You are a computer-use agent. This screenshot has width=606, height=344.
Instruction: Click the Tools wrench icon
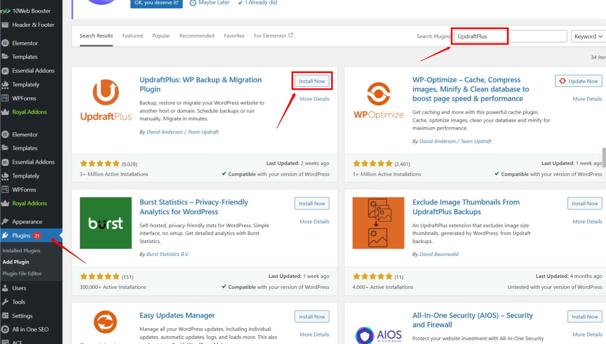[5, 302]
